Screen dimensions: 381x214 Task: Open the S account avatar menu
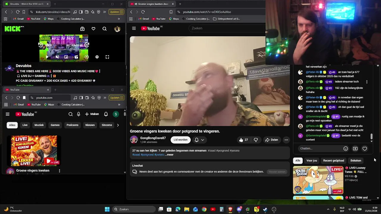pyautogui.click(x=116, y=114)
